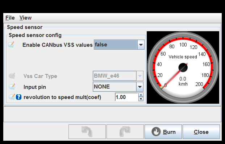225x144 pixels.
Task: Open the blue question-mark help for revolution to speed mult
Action: (x=18, y=97)
